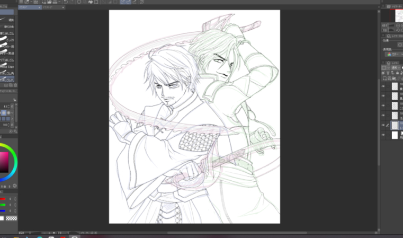Screen dimensions: 403x238
Task: Hide the fourth layer using its eye icon
Action: point(383,115)
